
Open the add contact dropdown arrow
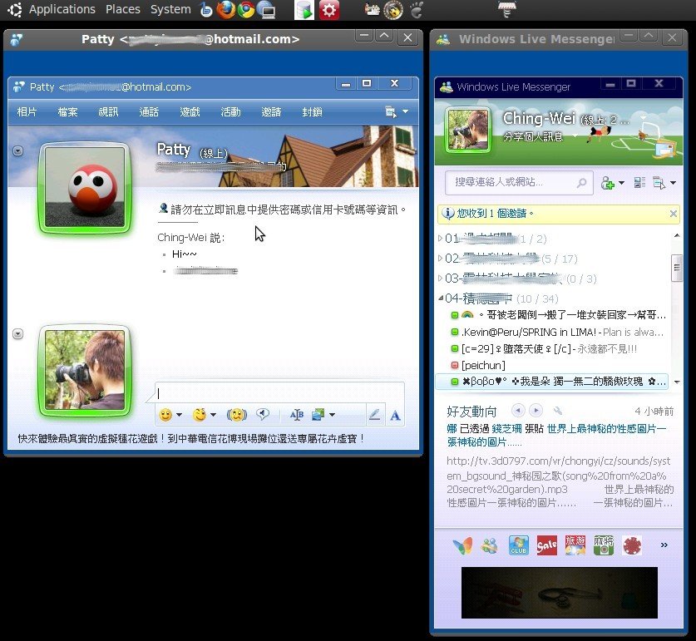pos(621,183)
